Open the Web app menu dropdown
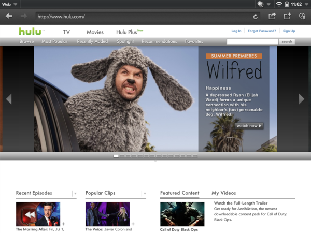311x233 pixels. click(9, 4)
